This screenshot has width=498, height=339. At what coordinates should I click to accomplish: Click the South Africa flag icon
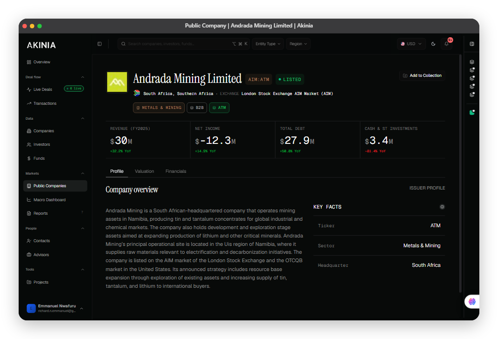coord(137,93)
